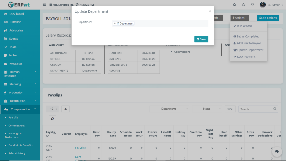Open Fin Miles employee link
This screenshot has height=161, width=286.
coord(80,148)
